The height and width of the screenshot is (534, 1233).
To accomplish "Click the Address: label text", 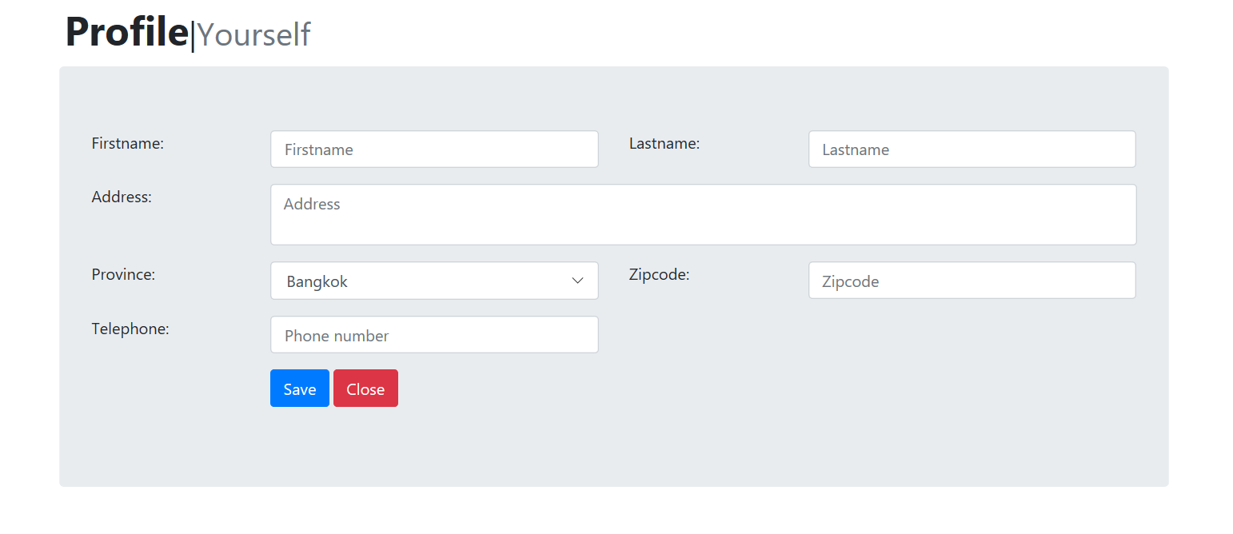I will 122,197.
